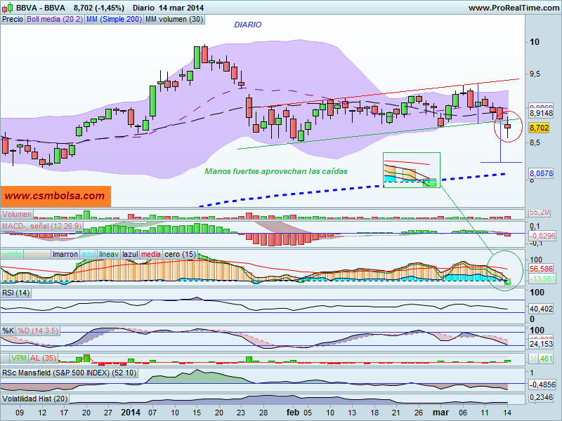562x421 pixels.
Task: Open the www.csmbolsa.com orange banner
Action: pyautogui.click(x=55, y=196)
